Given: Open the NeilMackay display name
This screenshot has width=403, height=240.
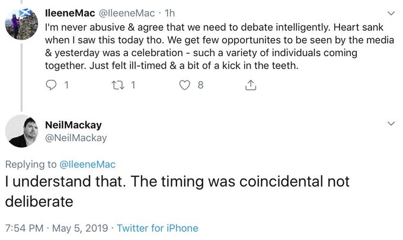Looking at the screenshot, I should coord(73,125).
